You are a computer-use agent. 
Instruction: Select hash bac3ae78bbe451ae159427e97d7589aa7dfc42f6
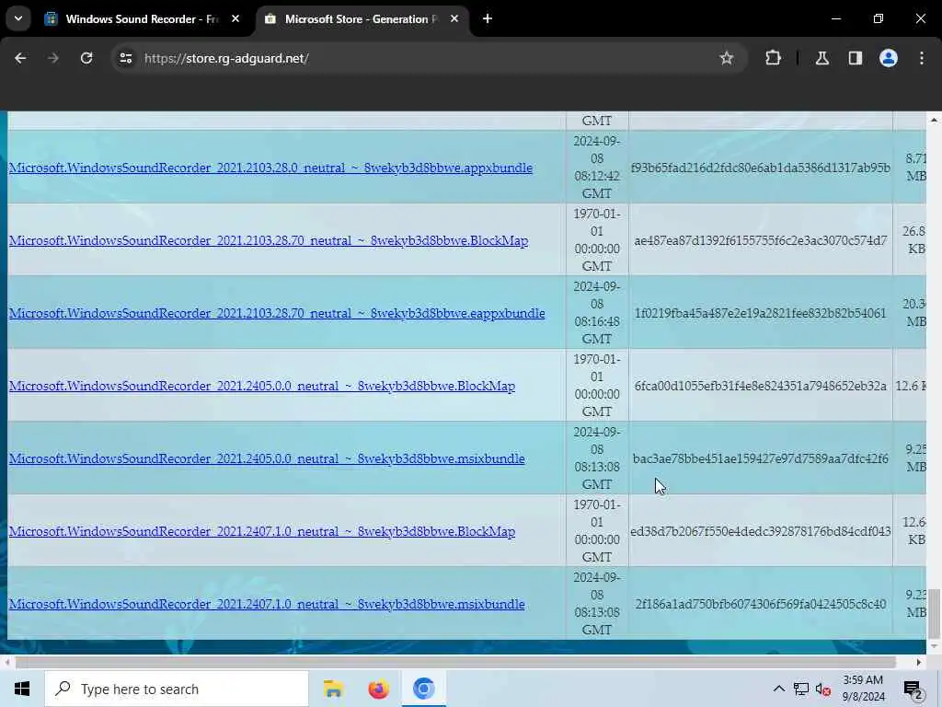(x=761, y=458)
